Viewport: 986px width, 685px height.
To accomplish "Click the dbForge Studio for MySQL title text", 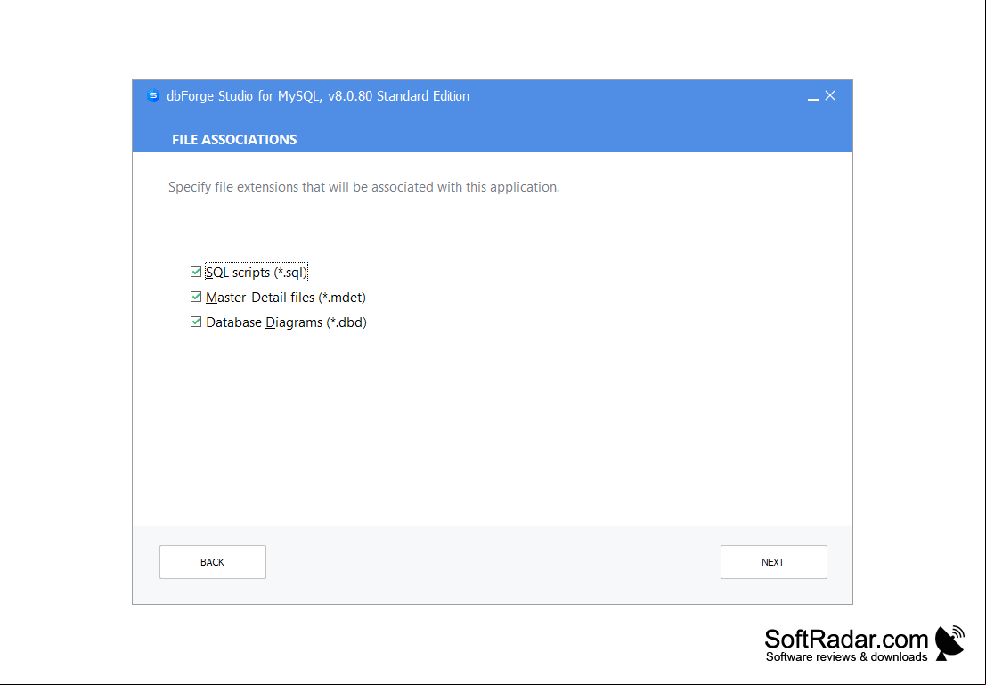I will click(x=318, y=96).
